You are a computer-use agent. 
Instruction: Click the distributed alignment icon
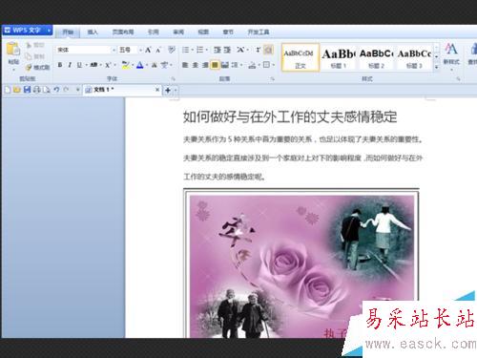225,65
